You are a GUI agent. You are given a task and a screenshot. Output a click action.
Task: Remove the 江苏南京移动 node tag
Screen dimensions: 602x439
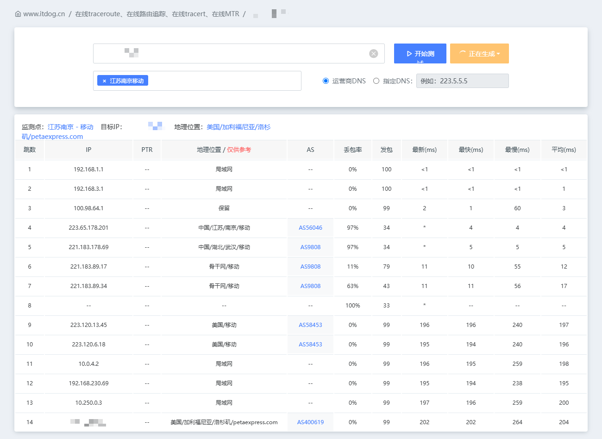click(x=104, y=81)
